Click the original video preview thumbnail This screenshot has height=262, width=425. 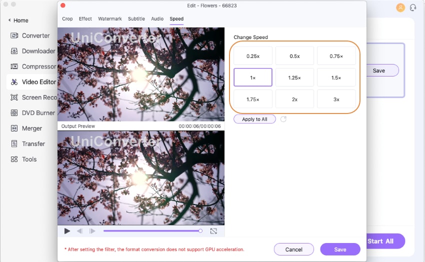pos(141,74)
